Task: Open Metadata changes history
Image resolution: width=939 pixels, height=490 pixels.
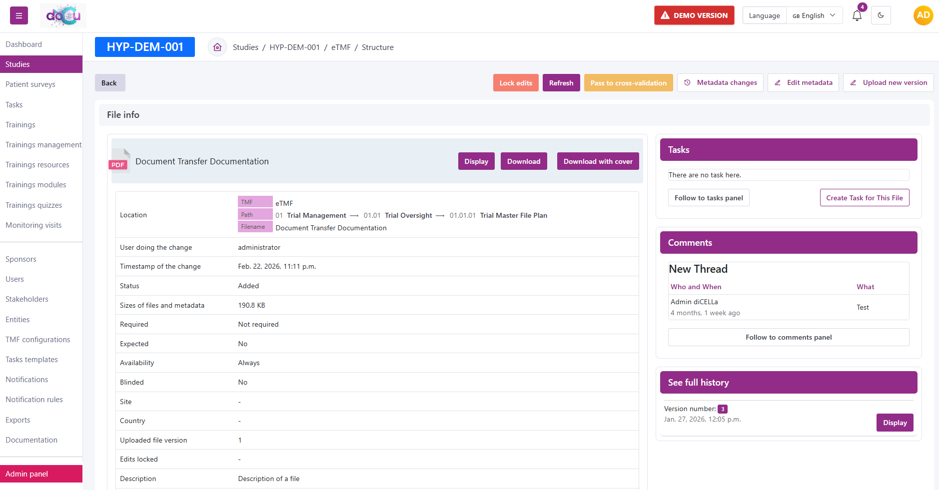Action: 720,83
